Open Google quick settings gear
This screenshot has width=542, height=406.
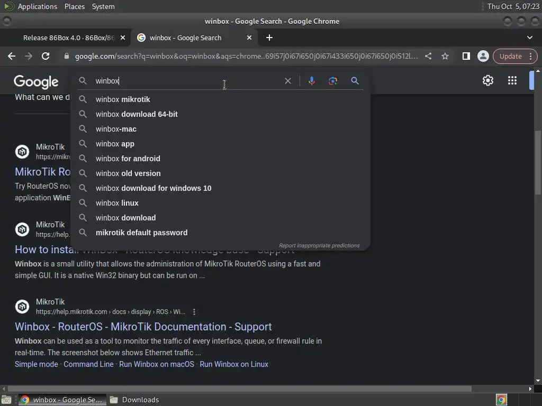coord(487,80)
